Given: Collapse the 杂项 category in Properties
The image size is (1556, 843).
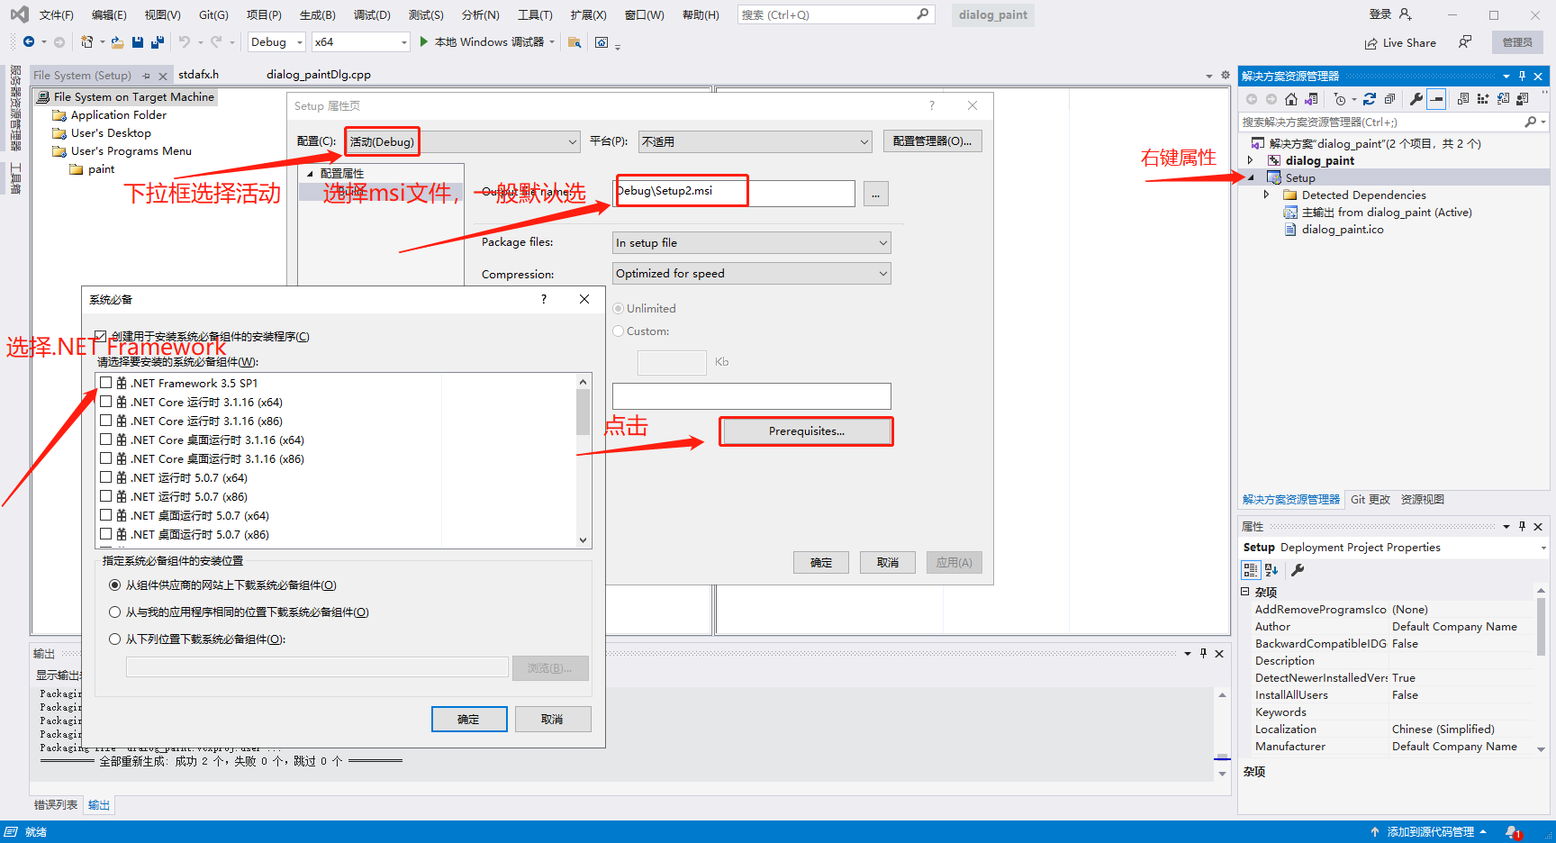Looking at the screenshot, I should (x=1245, y=592).
